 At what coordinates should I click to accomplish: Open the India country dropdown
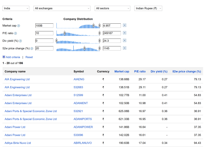coord(16,8)
